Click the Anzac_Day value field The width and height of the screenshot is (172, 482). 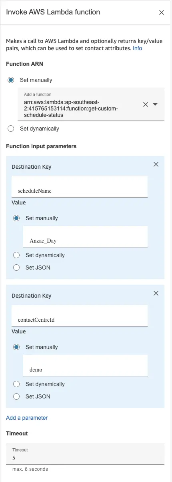point(85,237)
